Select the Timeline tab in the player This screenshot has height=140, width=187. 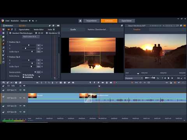click(137, 30)
